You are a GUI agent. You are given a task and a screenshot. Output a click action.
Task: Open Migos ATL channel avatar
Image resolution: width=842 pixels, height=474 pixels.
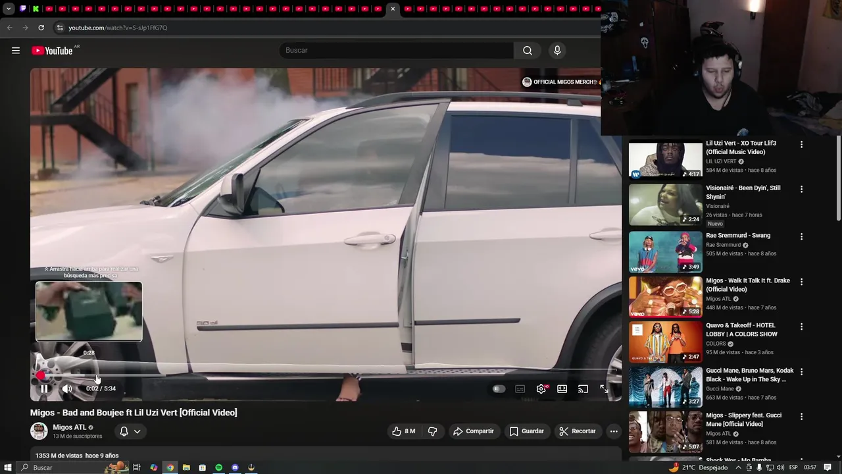(39, 431)
